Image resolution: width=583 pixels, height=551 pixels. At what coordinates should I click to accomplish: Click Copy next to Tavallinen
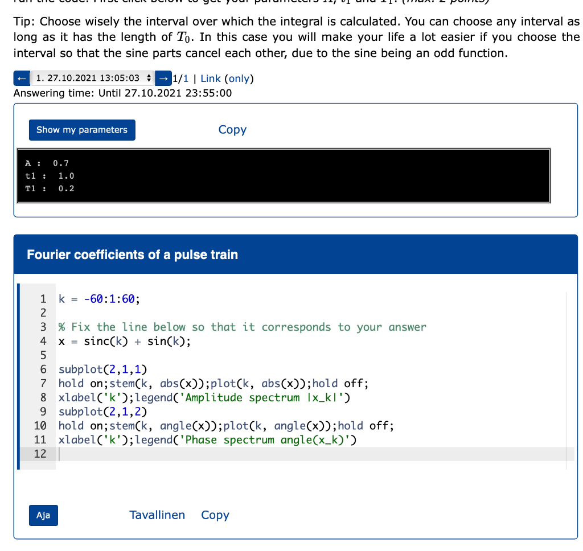215,515
